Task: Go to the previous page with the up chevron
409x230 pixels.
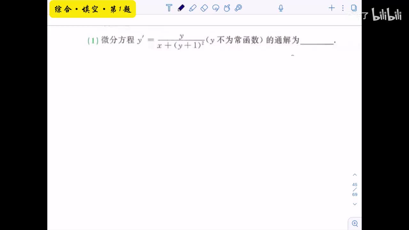Action: pos(355,175)
